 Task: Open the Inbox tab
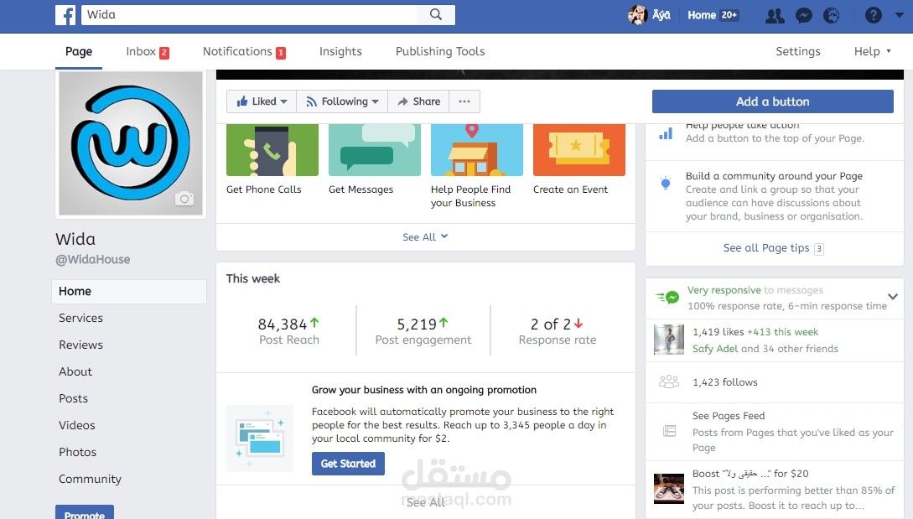pos(148,51)
